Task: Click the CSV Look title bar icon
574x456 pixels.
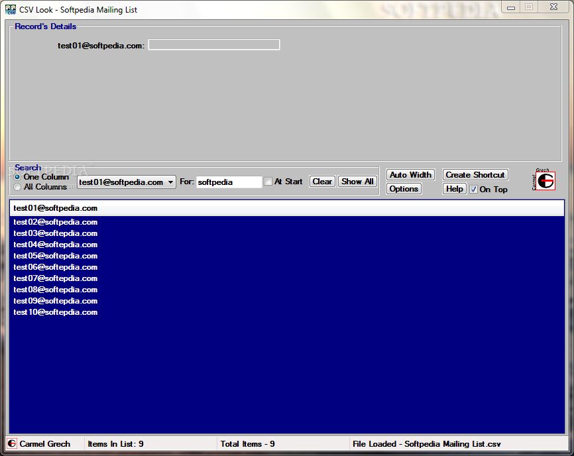Action: coord(11,9)
